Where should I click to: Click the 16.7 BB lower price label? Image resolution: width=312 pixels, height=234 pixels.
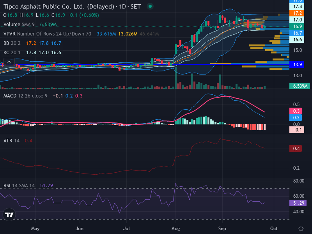tap(297, 33)
